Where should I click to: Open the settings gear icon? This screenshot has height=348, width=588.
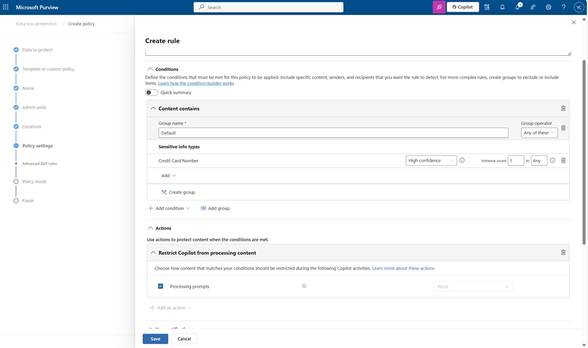(x=548, y=7)
